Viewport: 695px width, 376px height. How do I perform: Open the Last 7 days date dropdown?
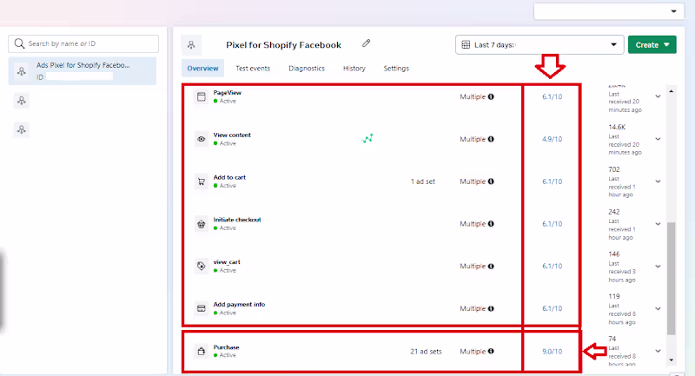[x=539, y=44]
